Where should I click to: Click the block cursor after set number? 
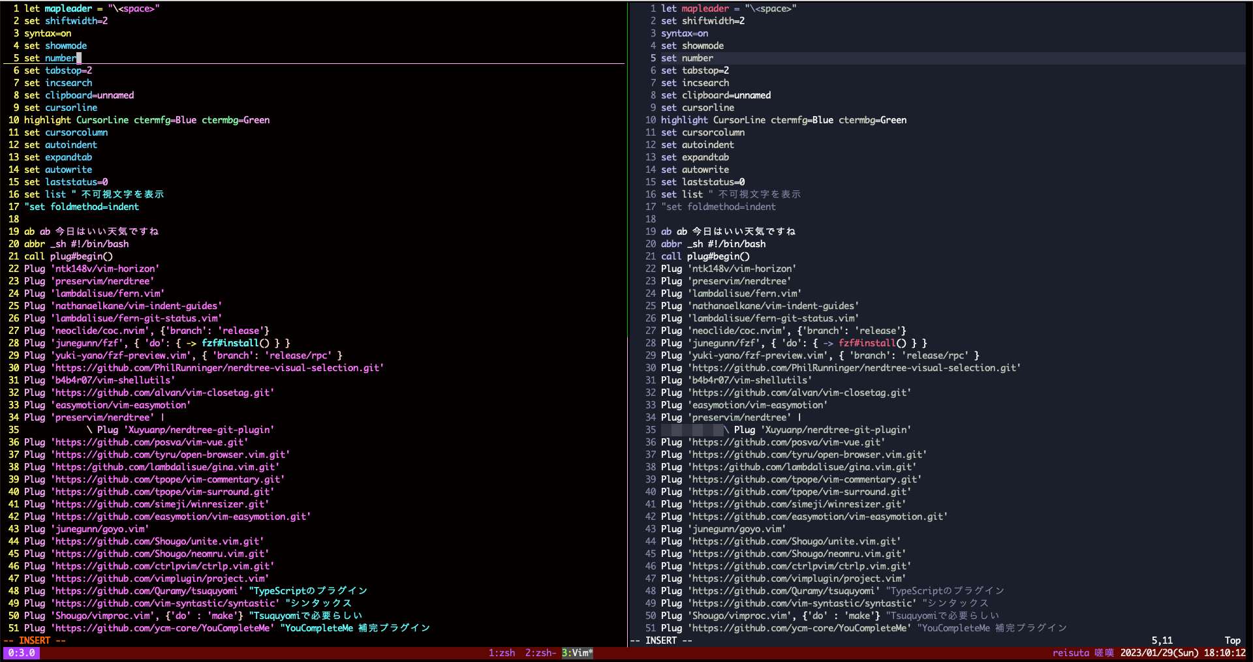click(x=79, y=58)
